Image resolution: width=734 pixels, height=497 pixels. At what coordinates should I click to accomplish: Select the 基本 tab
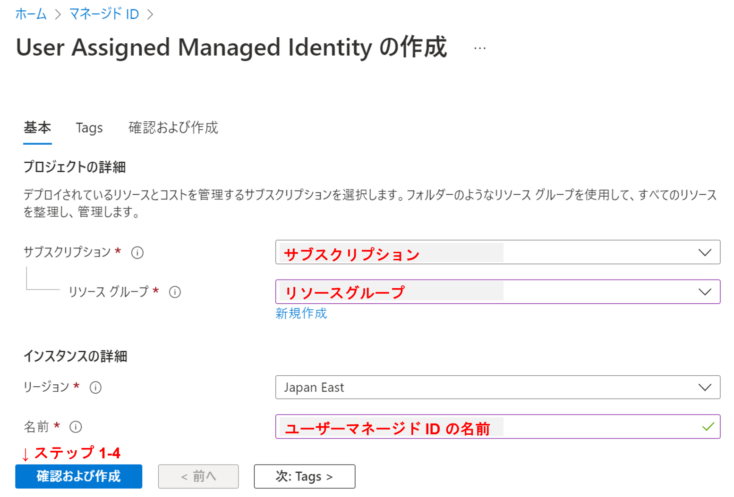tap(37, 128)
